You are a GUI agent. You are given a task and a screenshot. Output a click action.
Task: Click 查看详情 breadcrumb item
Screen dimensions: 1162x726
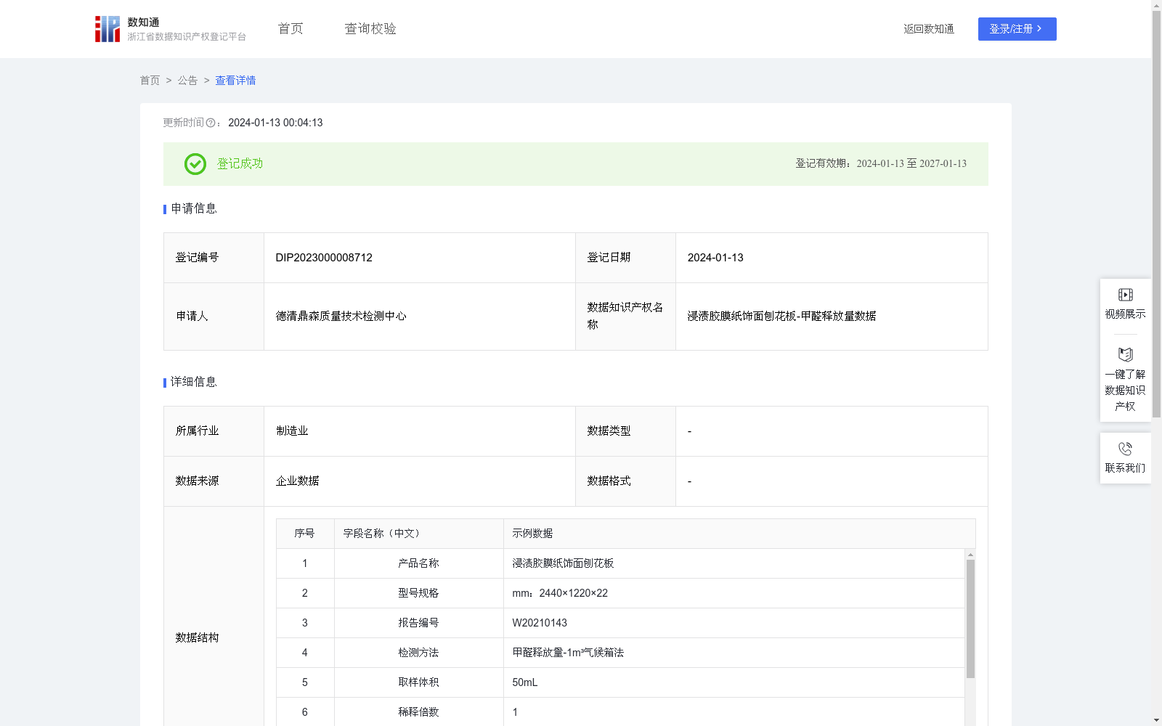[235, 81]
